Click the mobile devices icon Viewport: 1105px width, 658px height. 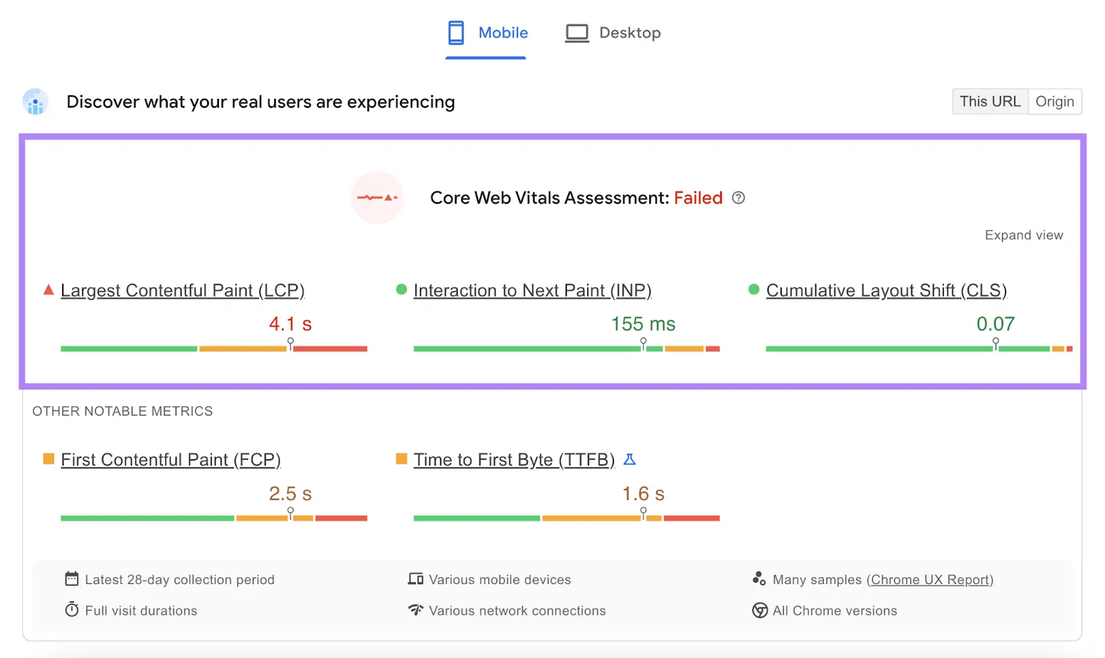(x=416, y=579)
